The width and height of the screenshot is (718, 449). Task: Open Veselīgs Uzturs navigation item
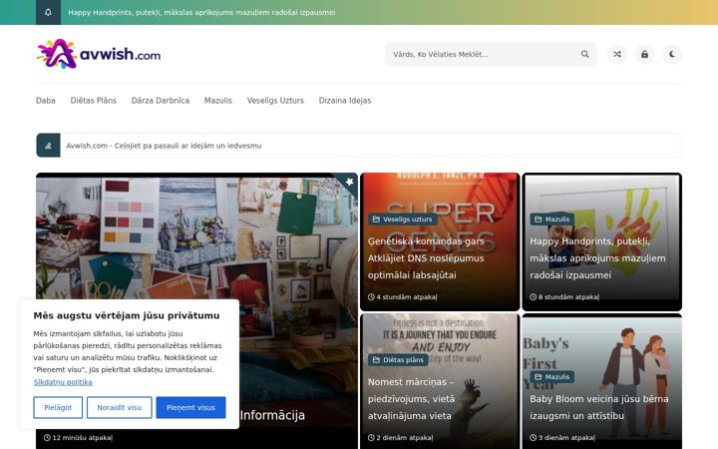(x=275, y=101)
